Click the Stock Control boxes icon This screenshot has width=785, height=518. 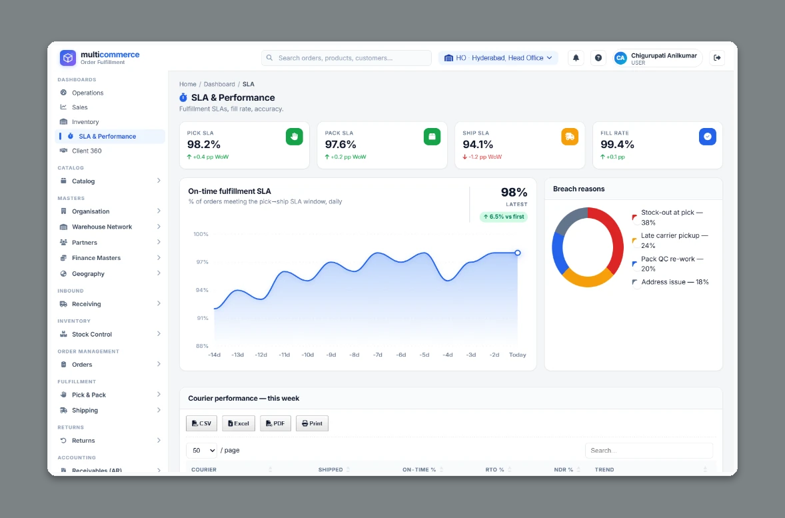tap(63, 334)
